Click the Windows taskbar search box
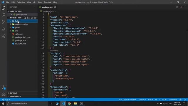The width and height of the screenshot is (188, 106). pyautogui.click(x=27, y=103)
